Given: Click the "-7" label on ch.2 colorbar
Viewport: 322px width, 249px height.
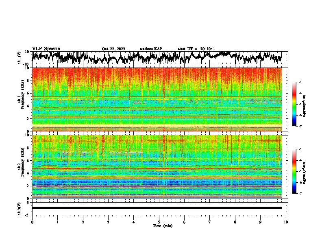Looking at the screenshot, I should coord(300,193).
